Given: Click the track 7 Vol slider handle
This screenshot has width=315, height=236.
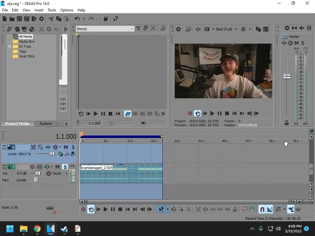Looking at the screenshot, I should (x=38, y=174).
